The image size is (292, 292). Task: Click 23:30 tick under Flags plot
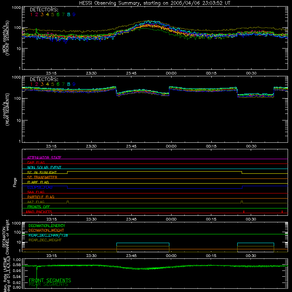91,219
